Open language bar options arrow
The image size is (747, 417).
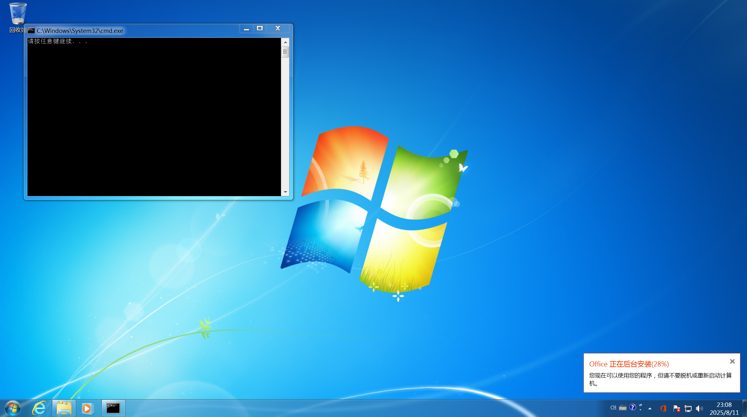tap(641, 410)
